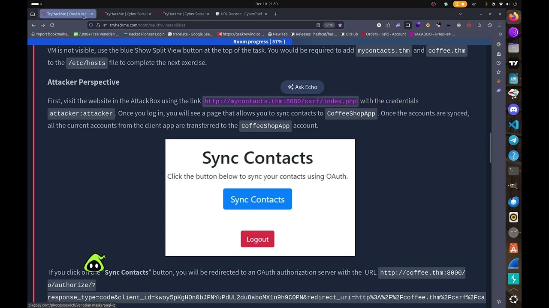The width and height of the screenshot is (549, 308).
Task: Click the red camera extension icon
Action: (x=469, y=25)
